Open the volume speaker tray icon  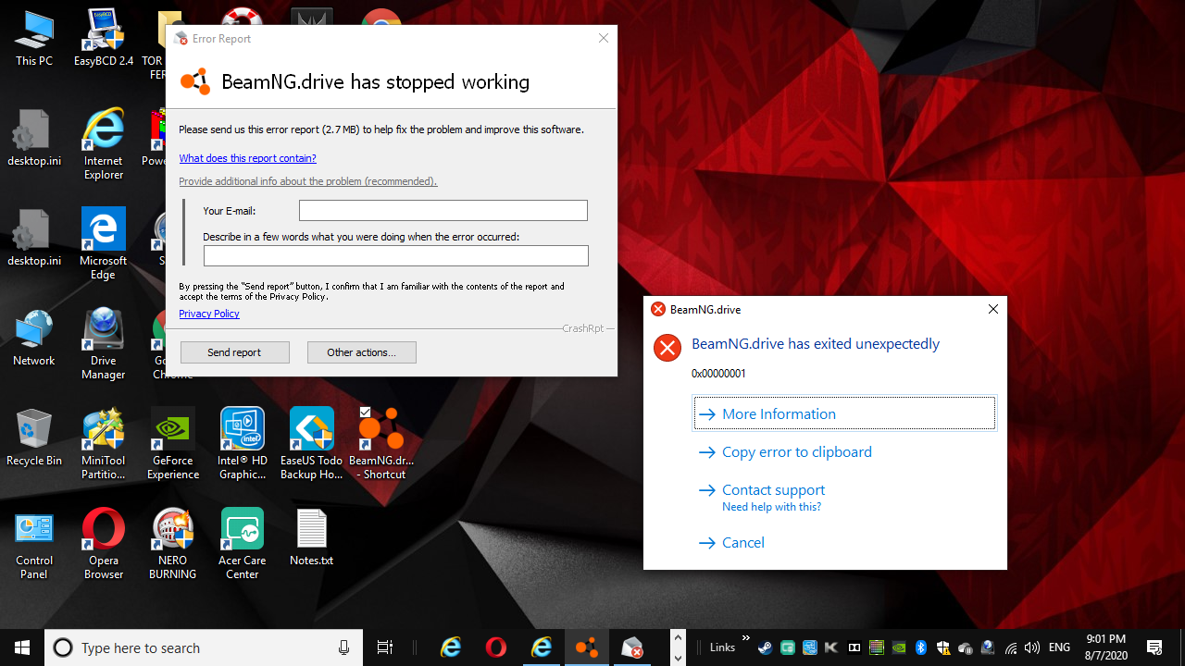[x=1032, y=647]
